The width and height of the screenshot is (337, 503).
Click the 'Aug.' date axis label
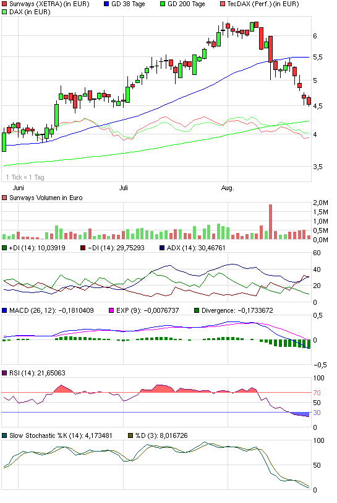coord(228,188)
